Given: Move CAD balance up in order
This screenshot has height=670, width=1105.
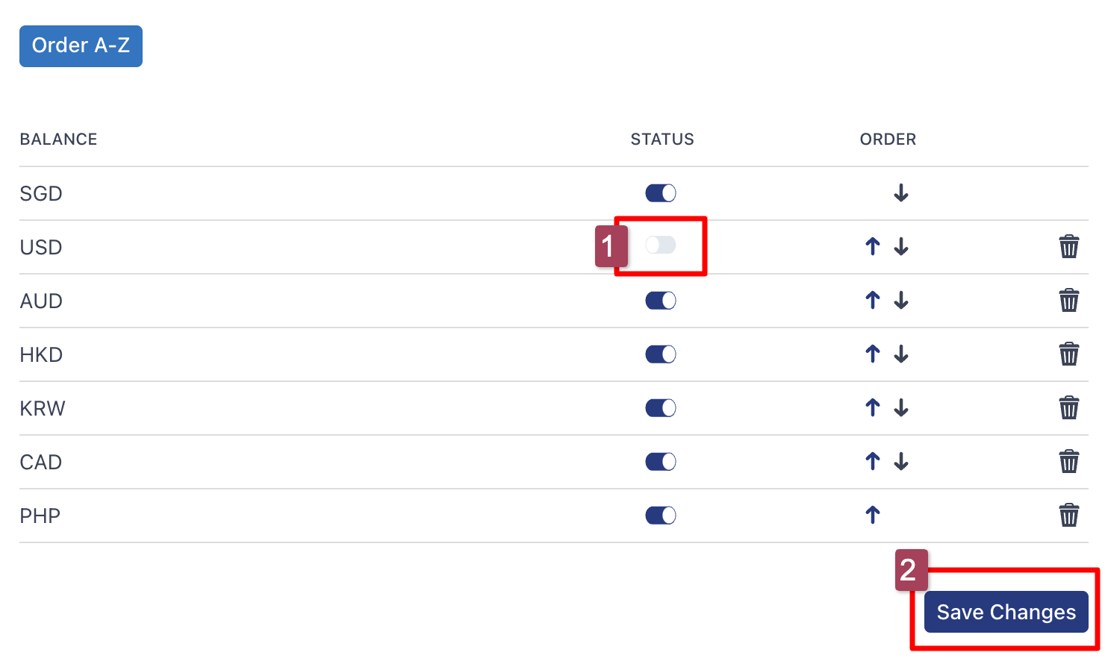Looking at the screenshot, I should 873,462.
